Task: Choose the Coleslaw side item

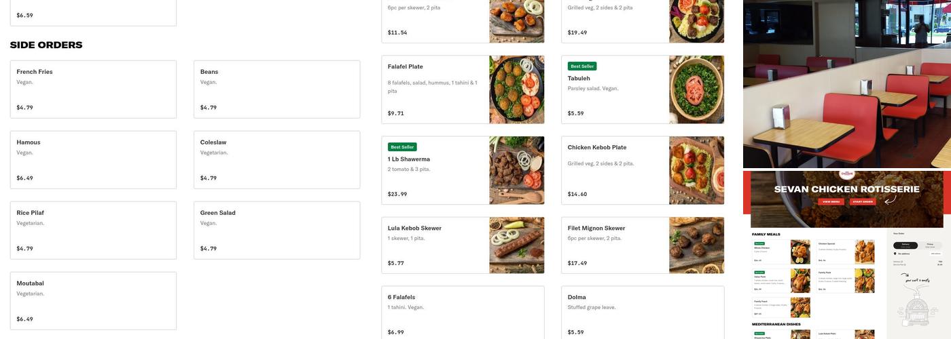Action: [x=276, y=160]
